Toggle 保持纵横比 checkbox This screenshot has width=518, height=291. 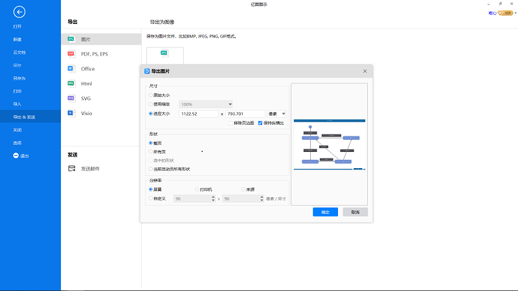click(260, 123)
